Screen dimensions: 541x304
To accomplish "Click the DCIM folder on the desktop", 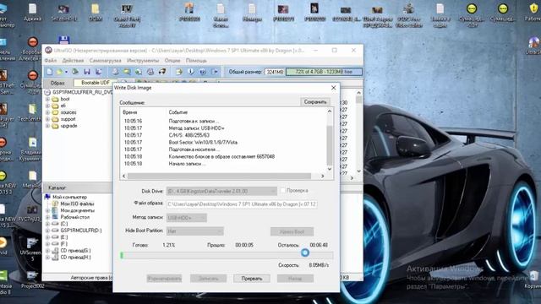I will coord(96,12).
